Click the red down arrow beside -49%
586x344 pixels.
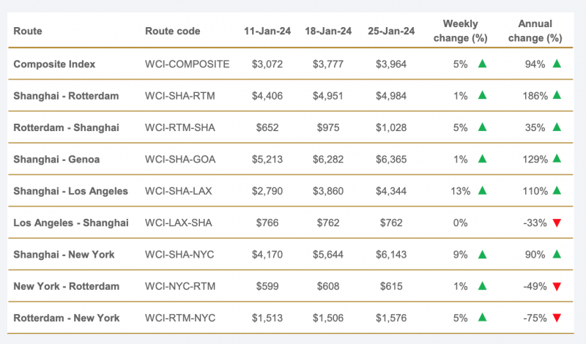tap(557, 286)
